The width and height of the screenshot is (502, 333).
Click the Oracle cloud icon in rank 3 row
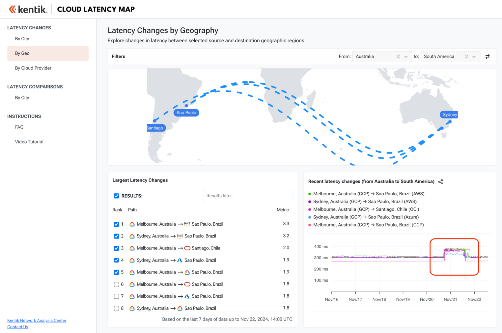tap(187, 248)
